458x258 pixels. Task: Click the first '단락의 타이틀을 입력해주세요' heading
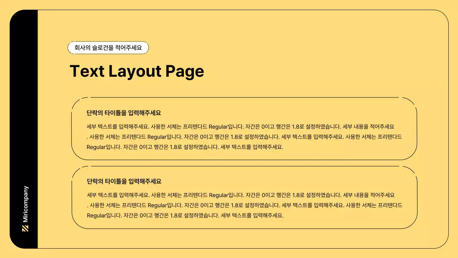tap(124, 112)
